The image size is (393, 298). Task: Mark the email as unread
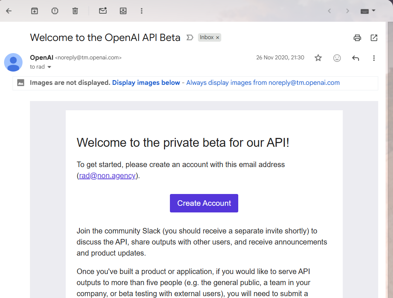tap(103, 11)
